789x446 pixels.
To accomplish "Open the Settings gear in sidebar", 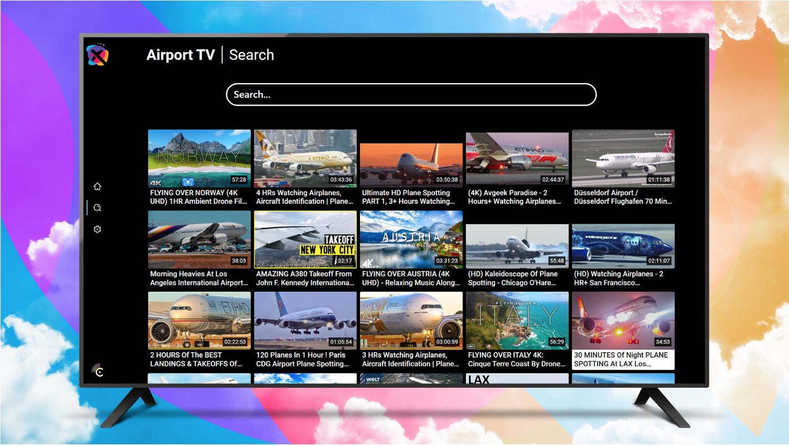I will [97, 229].
